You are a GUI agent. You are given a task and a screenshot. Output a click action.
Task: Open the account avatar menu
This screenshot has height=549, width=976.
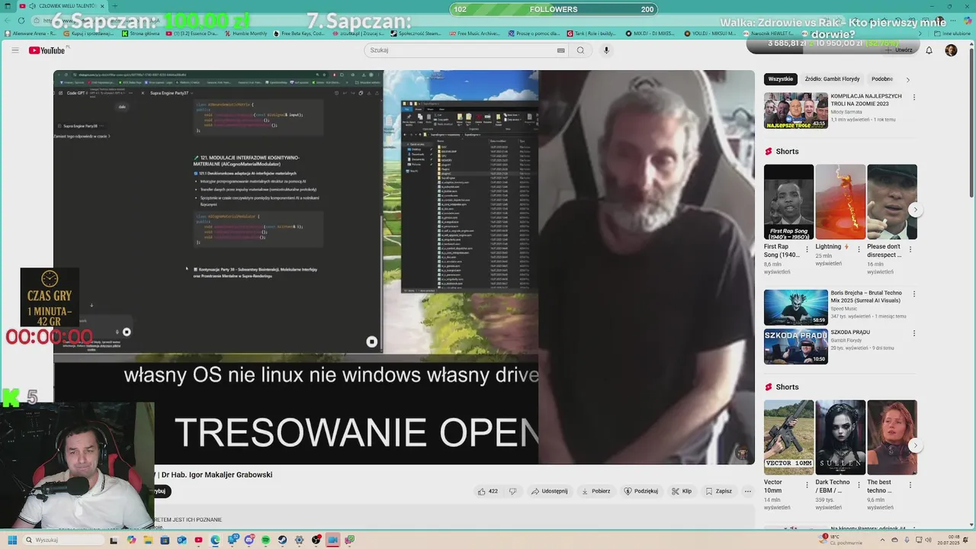point(951,50)
